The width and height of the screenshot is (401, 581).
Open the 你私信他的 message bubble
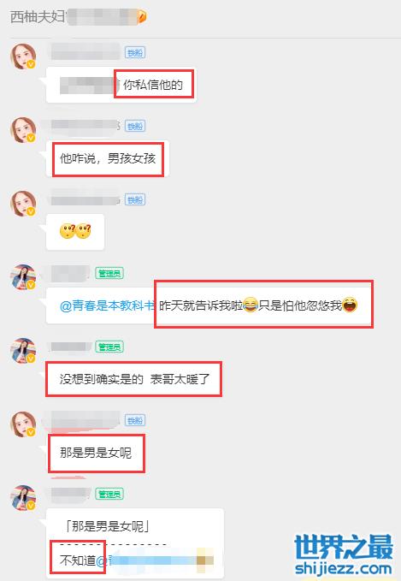point(121,85)
